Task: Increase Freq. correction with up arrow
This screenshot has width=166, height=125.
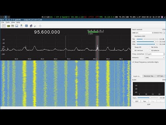Action: 164,53
